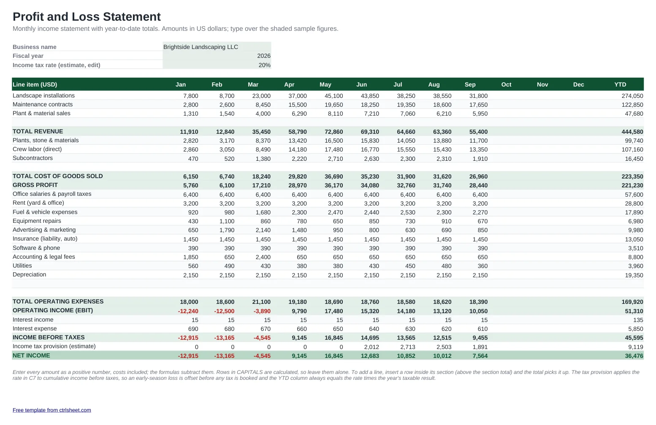Click the 'Accounting & legal fees' row label
Screen dimensions: 656x425
[x=44, y=257]
